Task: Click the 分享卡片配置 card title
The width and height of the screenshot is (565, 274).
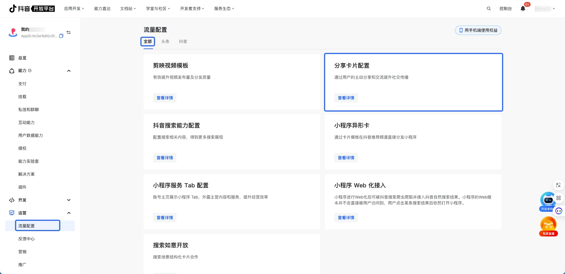Action: [352, 65]
